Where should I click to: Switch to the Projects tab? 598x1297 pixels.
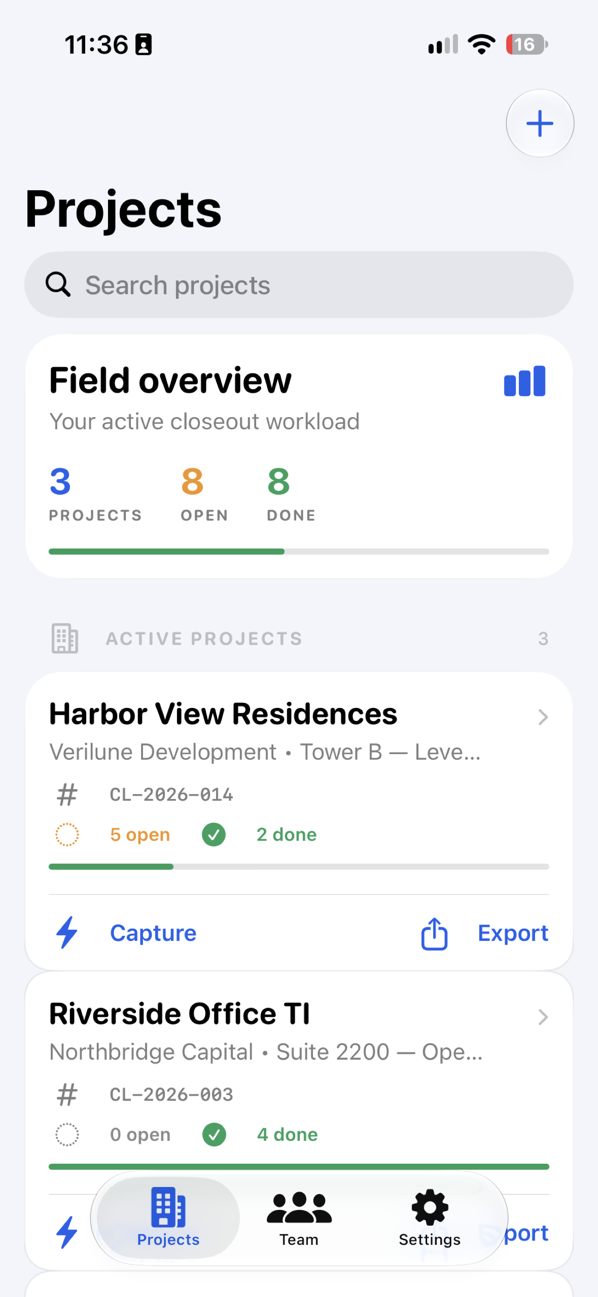[168, 1217]
